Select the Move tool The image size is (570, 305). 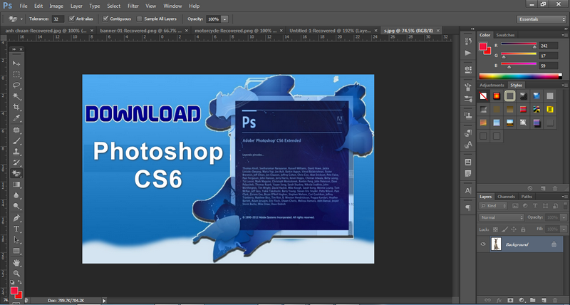[x=16, y=63]
